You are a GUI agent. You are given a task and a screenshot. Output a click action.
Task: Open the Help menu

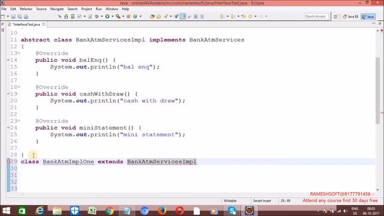[125, 9]
